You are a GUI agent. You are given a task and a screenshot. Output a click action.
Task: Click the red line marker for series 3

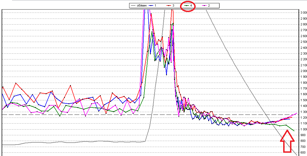click(169, 6)
